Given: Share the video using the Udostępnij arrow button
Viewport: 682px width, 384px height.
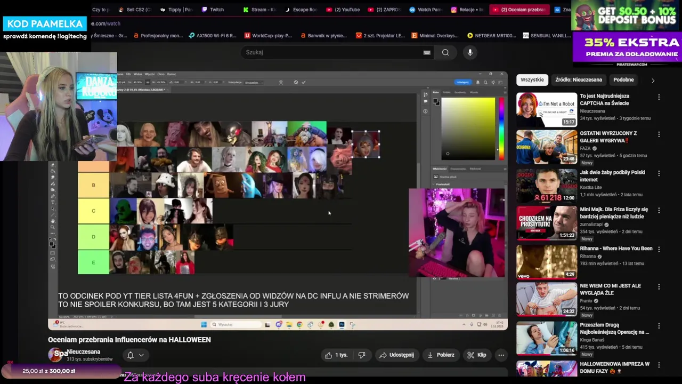Looking at the screenshot, I should pyautogui.click(x=396, y=355).
